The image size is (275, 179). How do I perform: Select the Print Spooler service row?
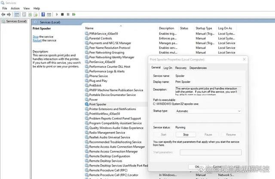click(98, 104)
